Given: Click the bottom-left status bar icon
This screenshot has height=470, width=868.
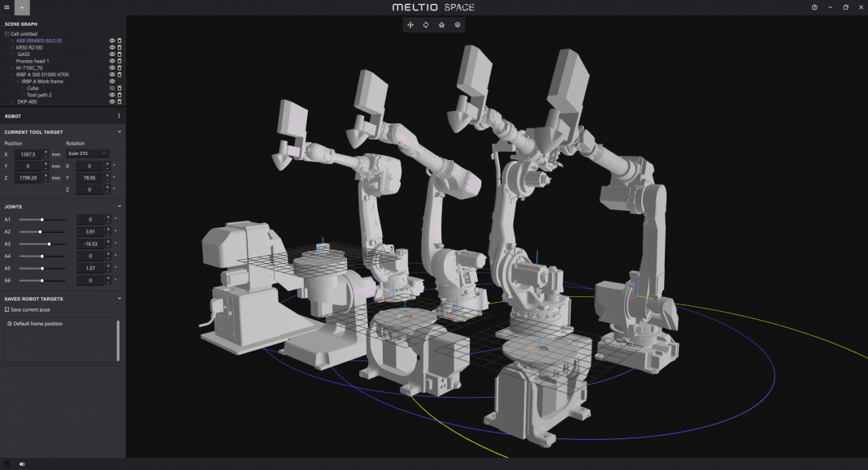Looking at the screenshot, I should [7, 464].
